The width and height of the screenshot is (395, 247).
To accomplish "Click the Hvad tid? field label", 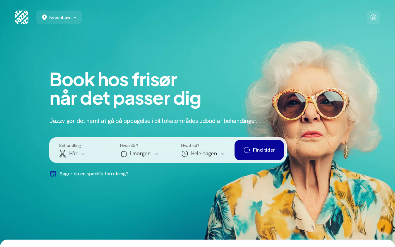I will point(190,145).
